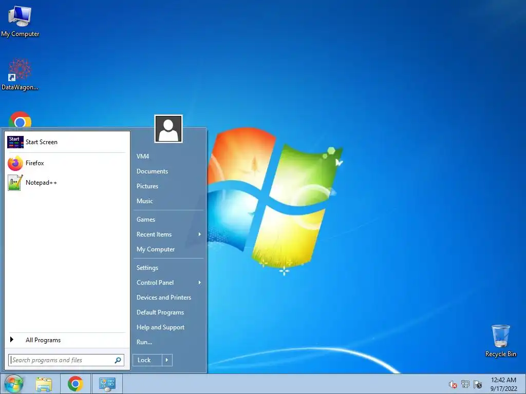Screen dimensions: 526x394
Task: Launch Chrome from the taskbar
Action: coord(75,384)
